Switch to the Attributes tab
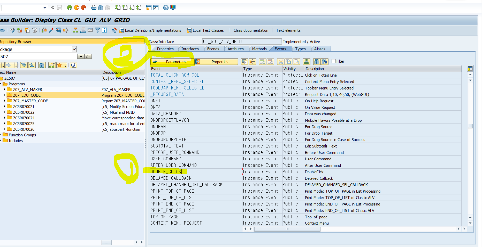 [235, 49]
